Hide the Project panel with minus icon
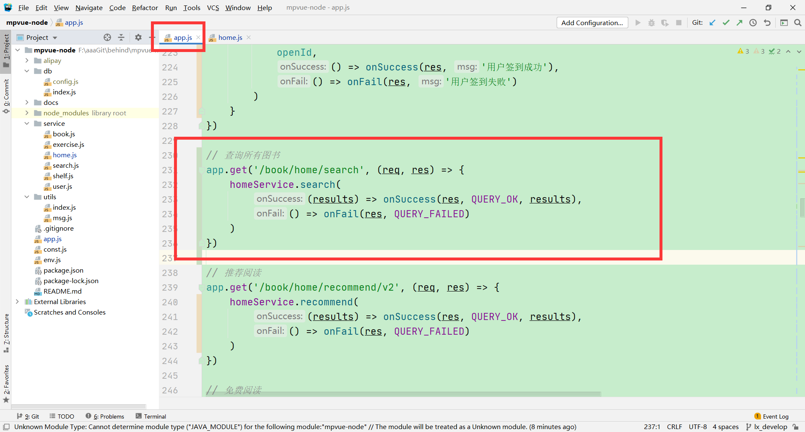The height and width of the screenshot is (432, 805). click(x=151, y=37)
